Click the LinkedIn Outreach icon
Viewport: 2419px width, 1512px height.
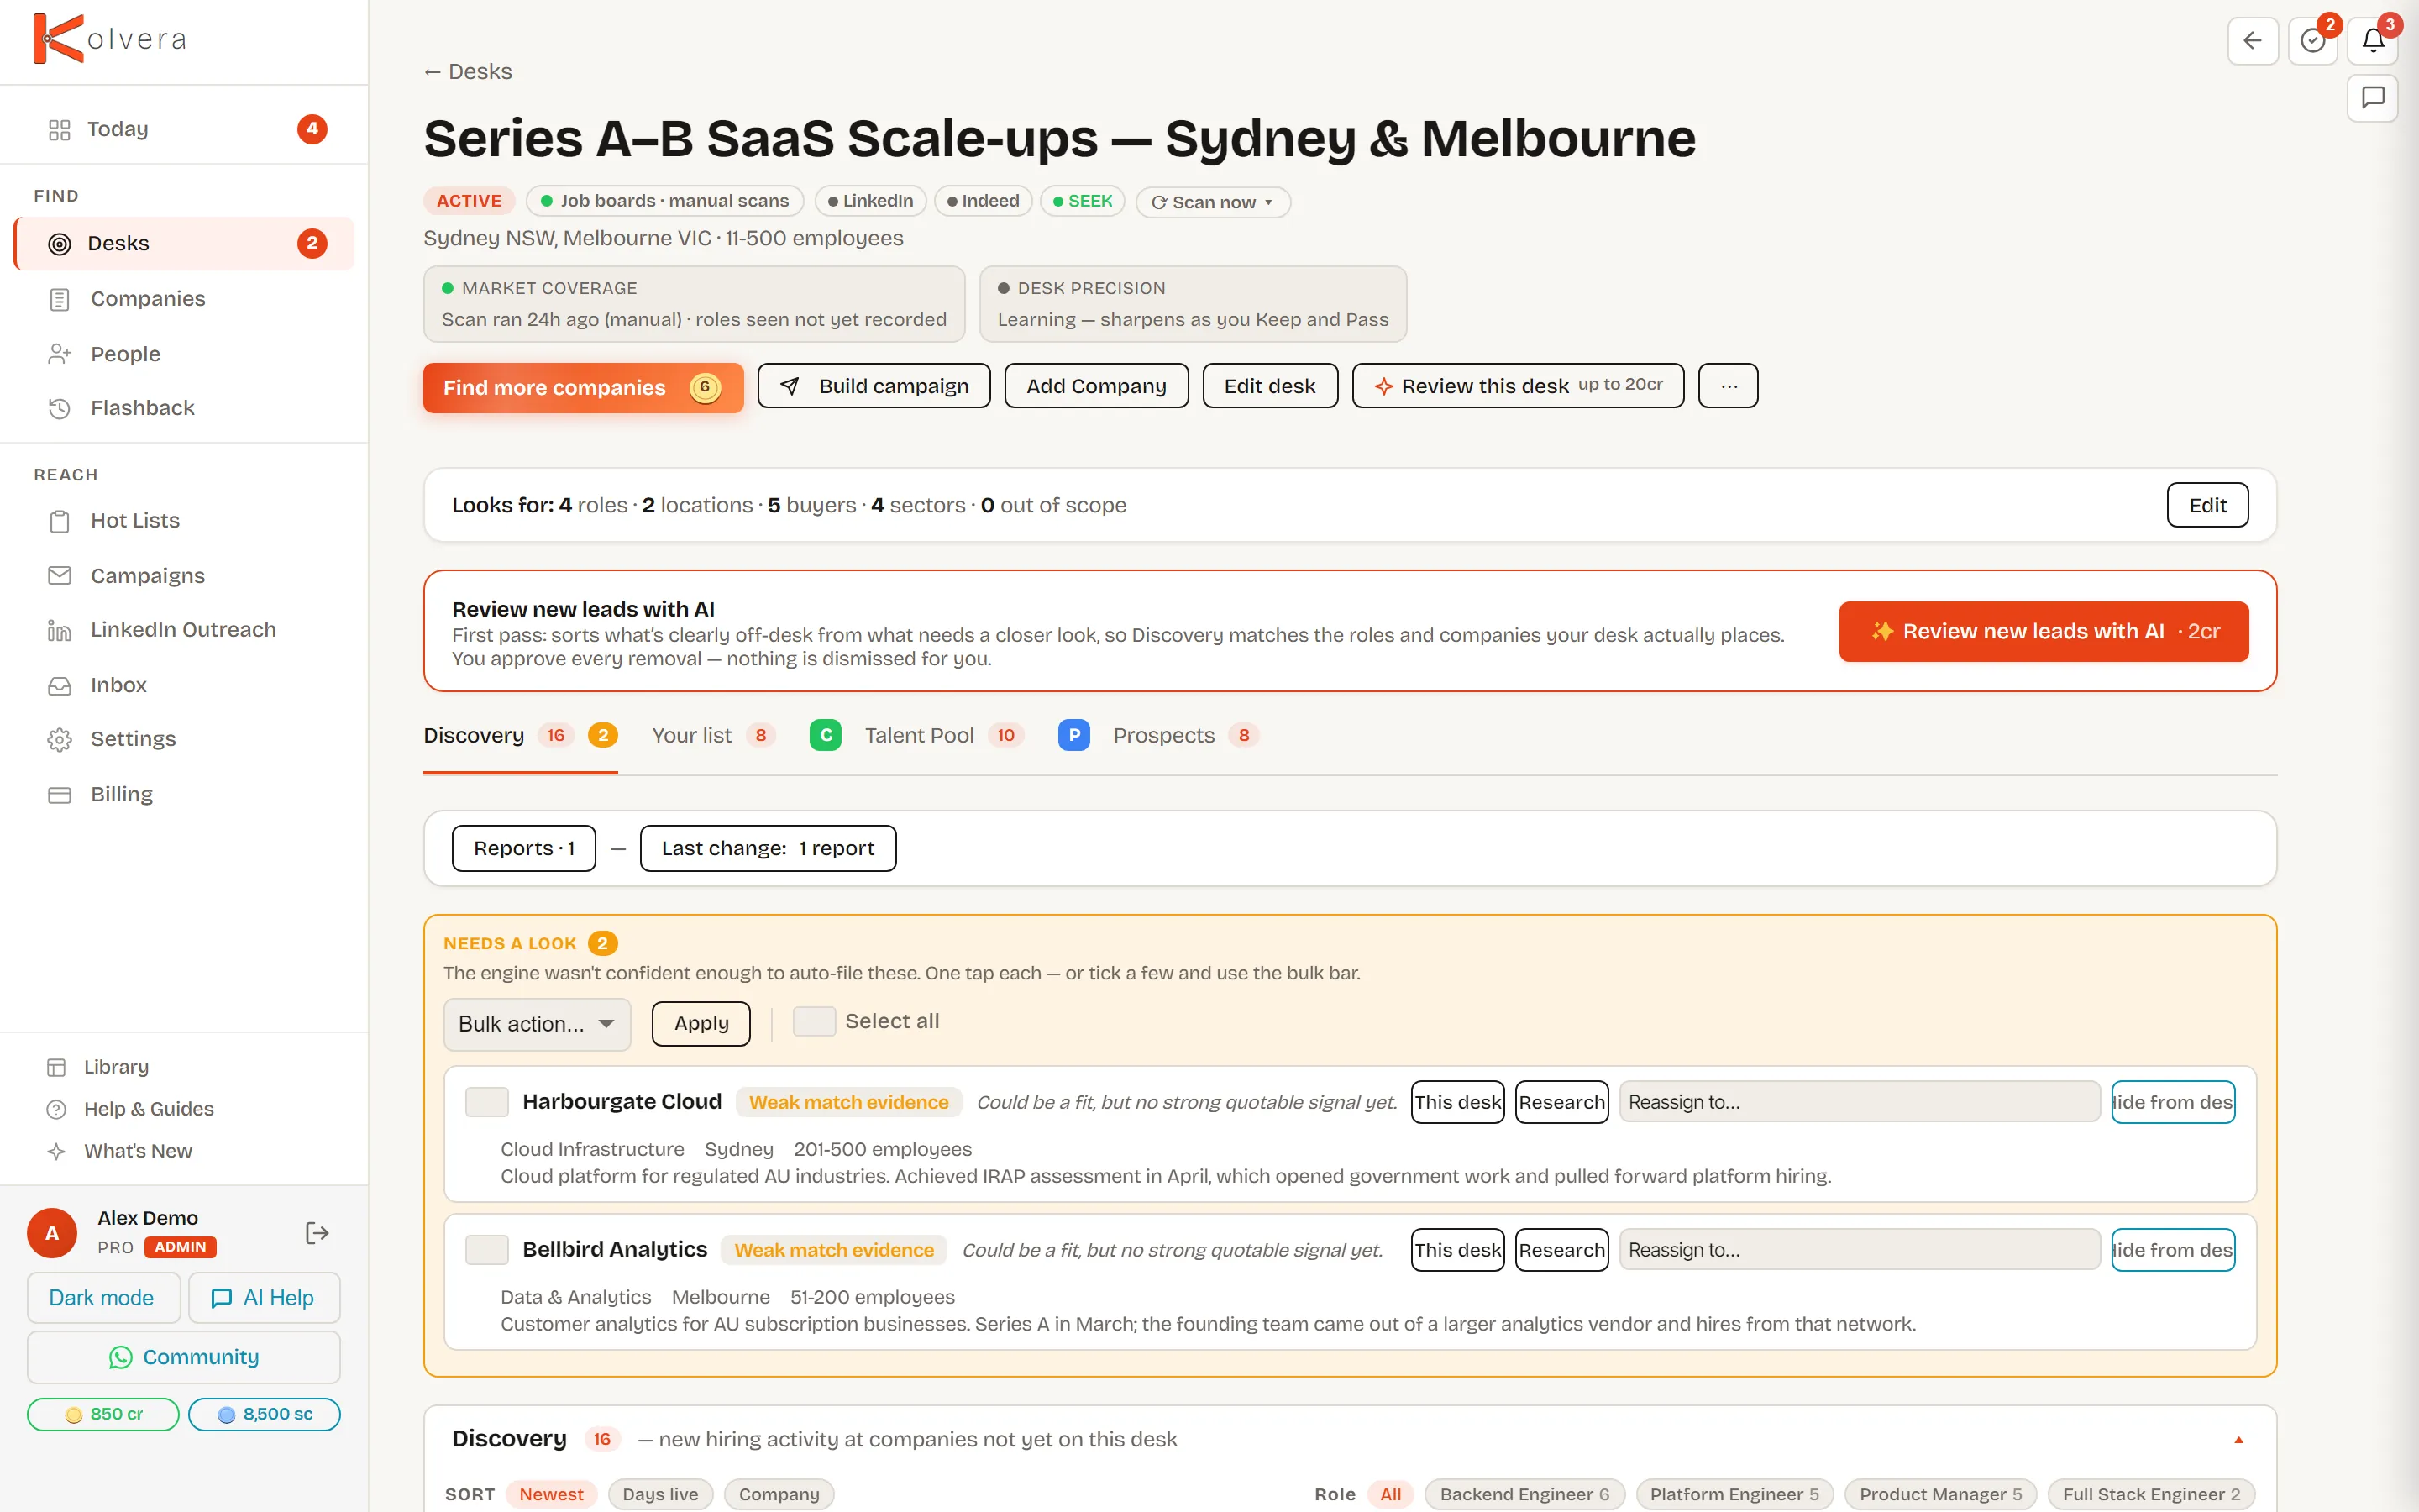tap(60, 630)
